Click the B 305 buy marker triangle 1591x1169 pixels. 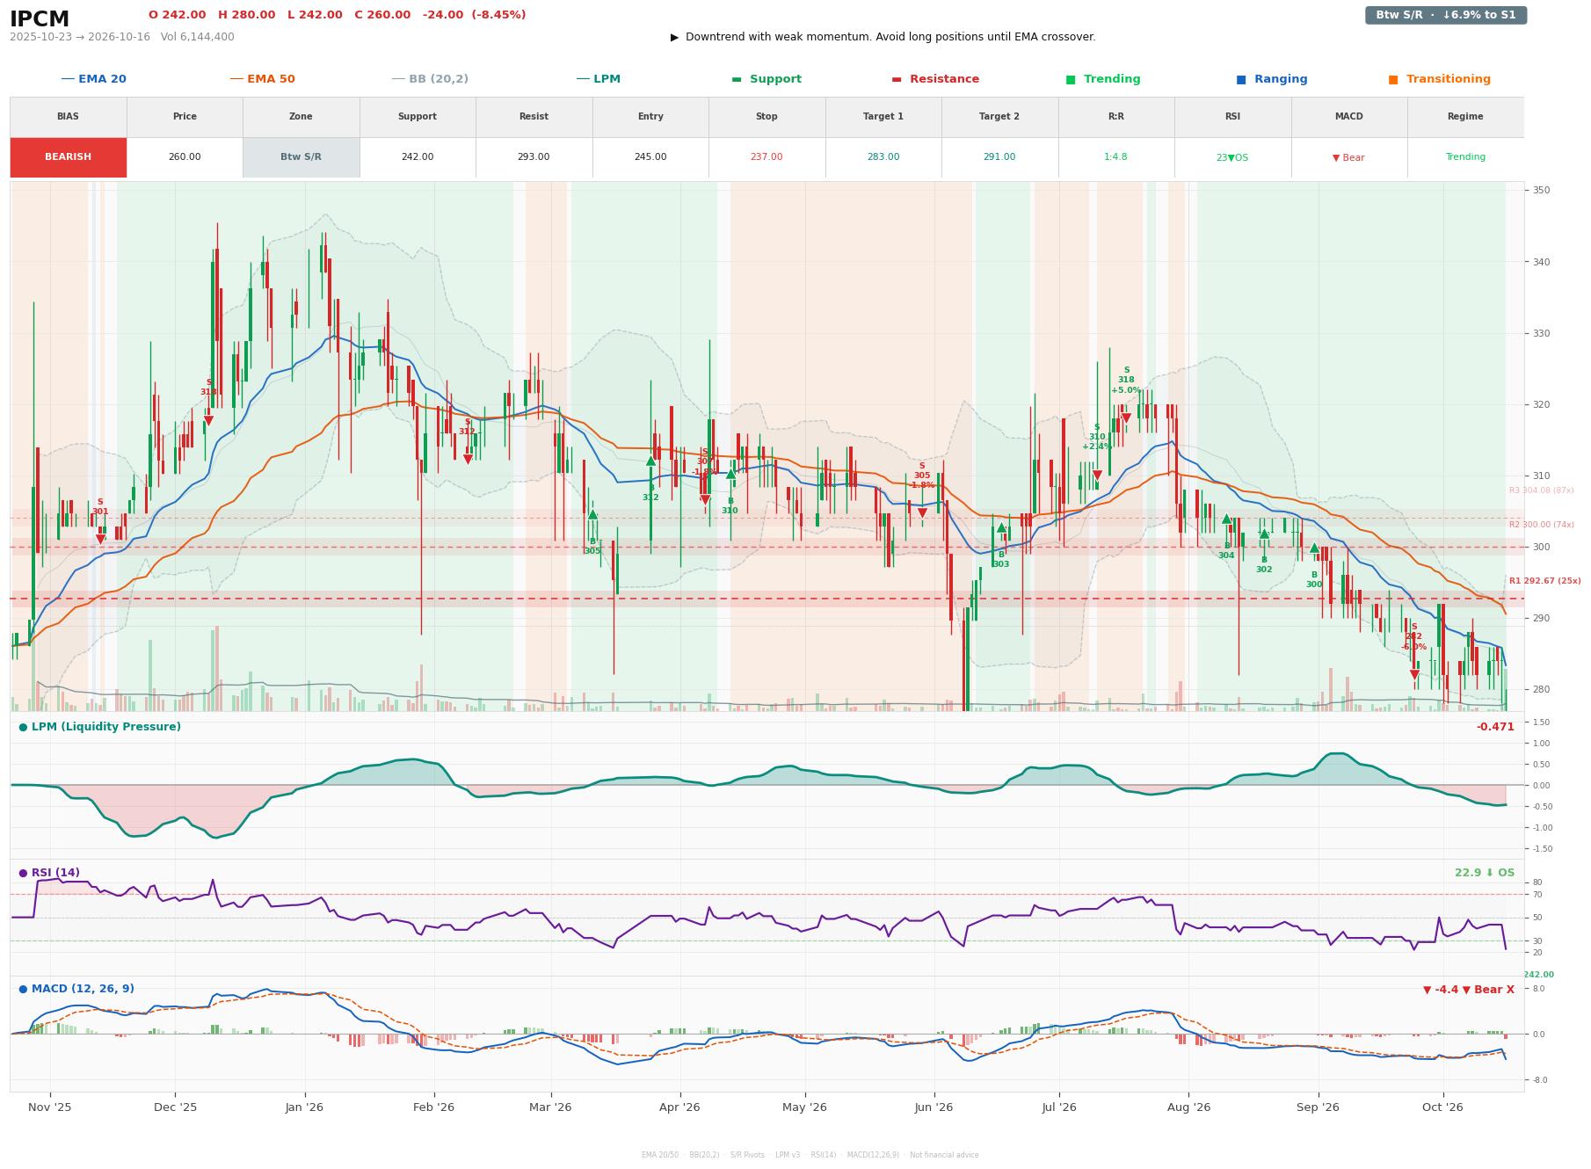coord(592,515)
